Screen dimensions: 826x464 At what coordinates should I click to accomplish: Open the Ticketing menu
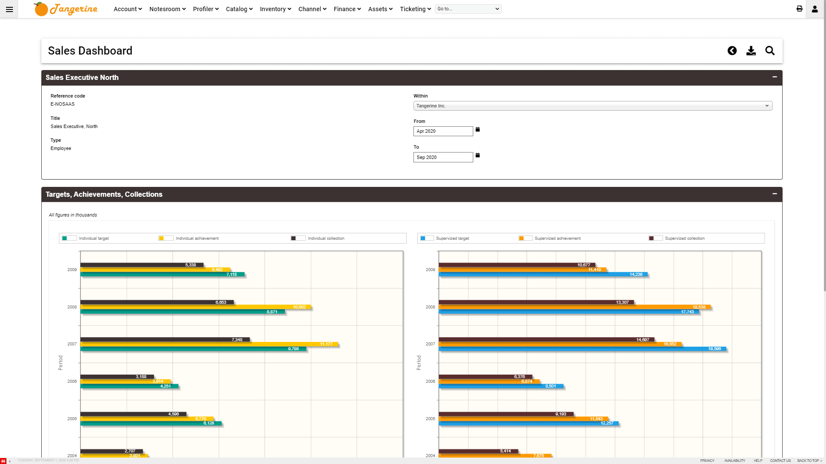(415, 9)
